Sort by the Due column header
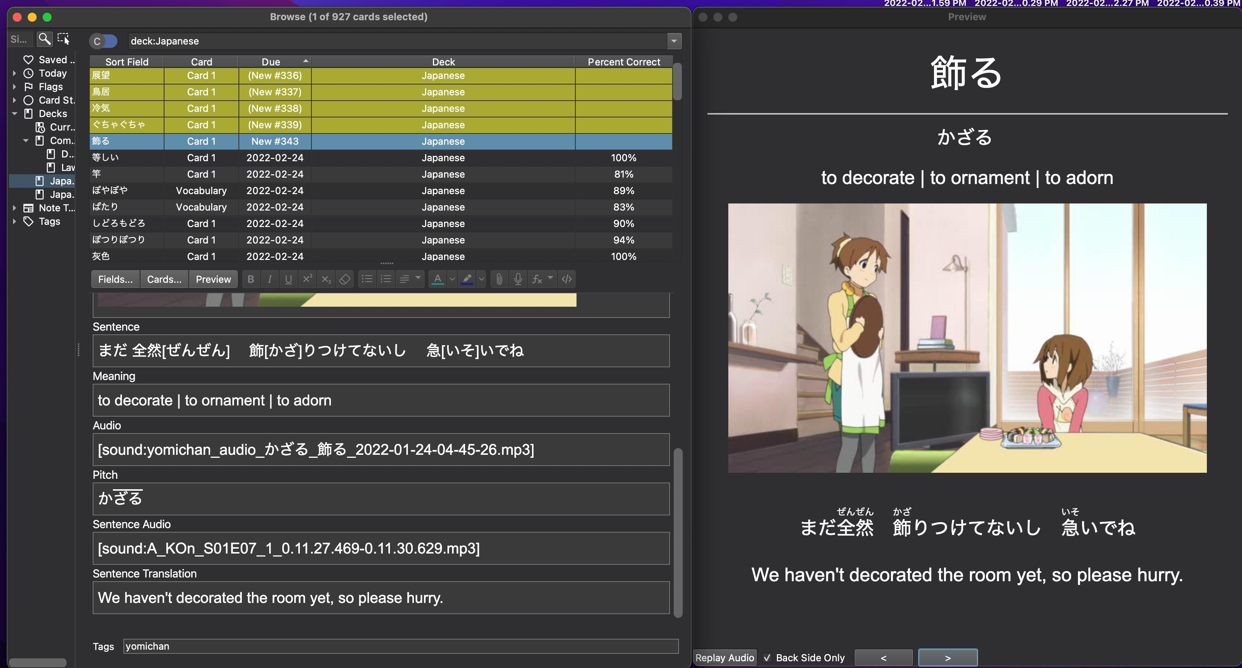This screenshot has width=1242, height=668. [274, 62]
